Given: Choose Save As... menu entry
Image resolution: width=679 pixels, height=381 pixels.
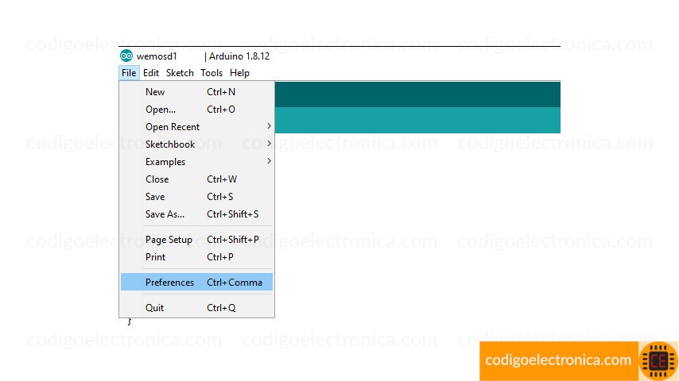Looking at the screenshot, I should pos(196,214).
